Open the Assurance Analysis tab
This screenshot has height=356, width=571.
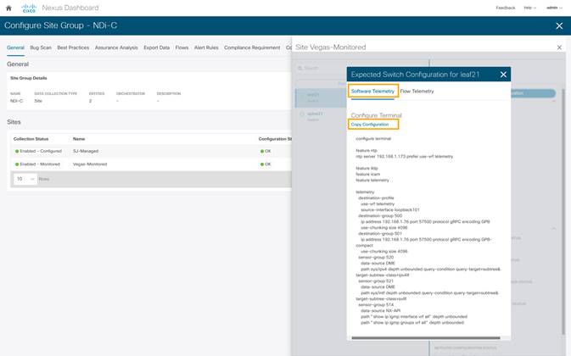[116, 47]
